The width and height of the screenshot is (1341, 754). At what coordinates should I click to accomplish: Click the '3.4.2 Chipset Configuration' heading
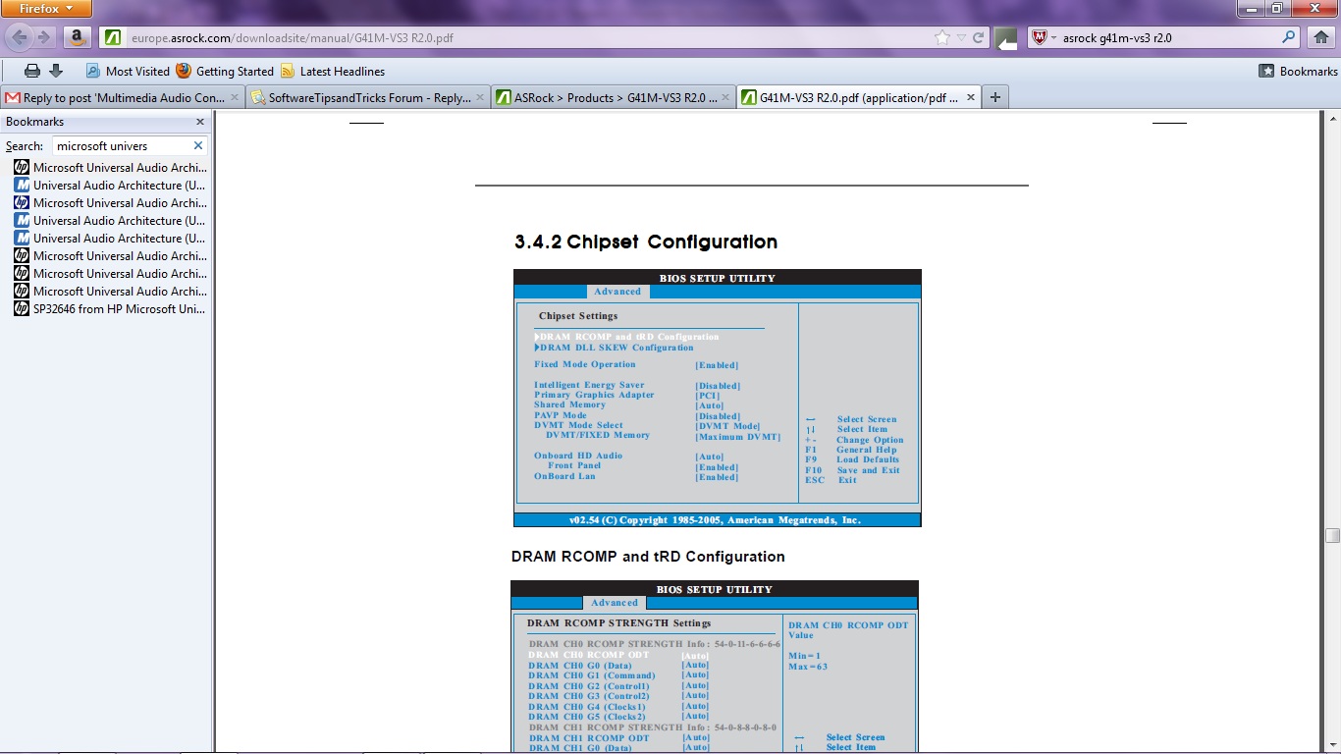tap(646, 242)
